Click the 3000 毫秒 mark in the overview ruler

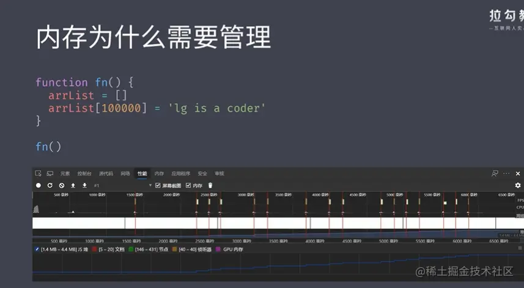coord(246,195)
